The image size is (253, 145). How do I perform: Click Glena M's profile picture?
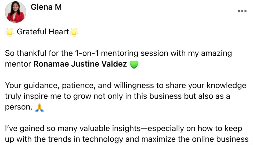pos(16,12)
